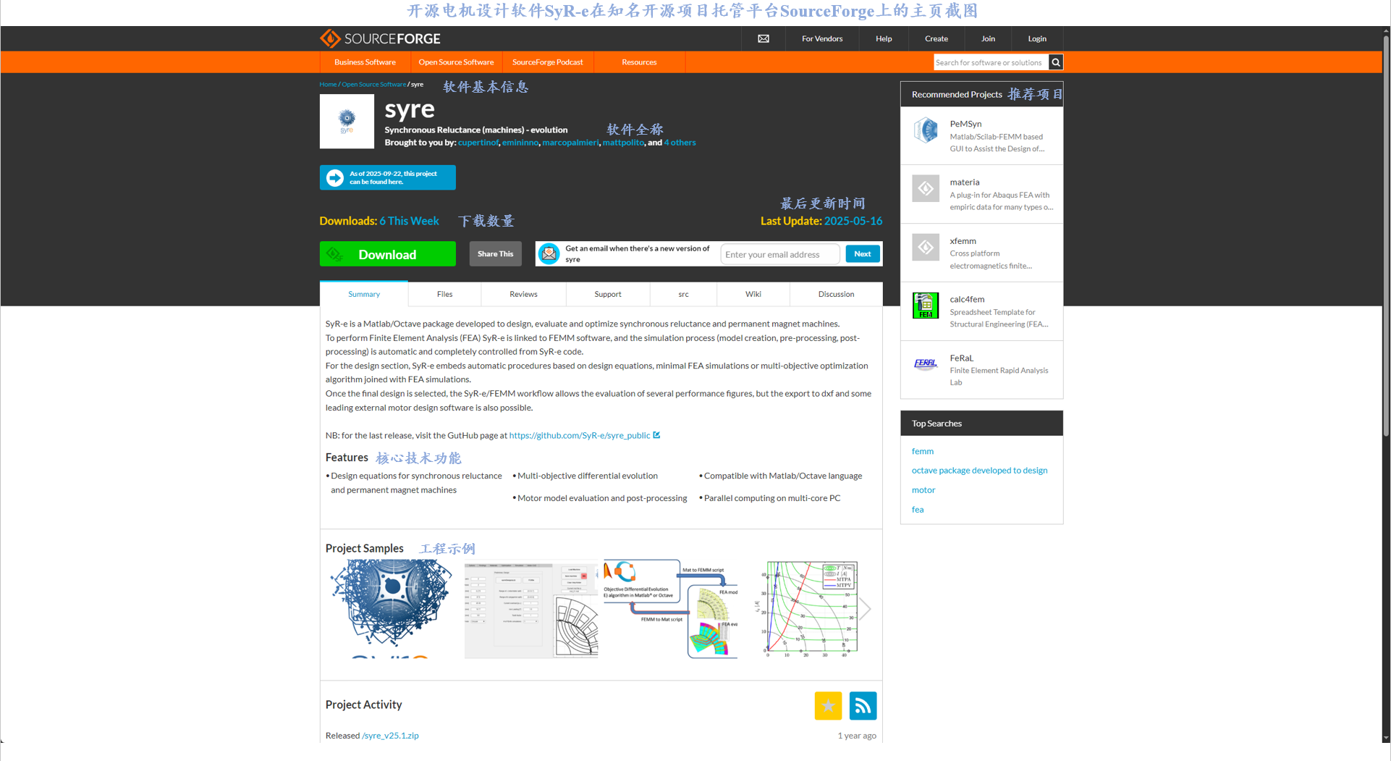1391x761 pixels.
Task: Focus the email address input field
Action: tap(780, 254)
